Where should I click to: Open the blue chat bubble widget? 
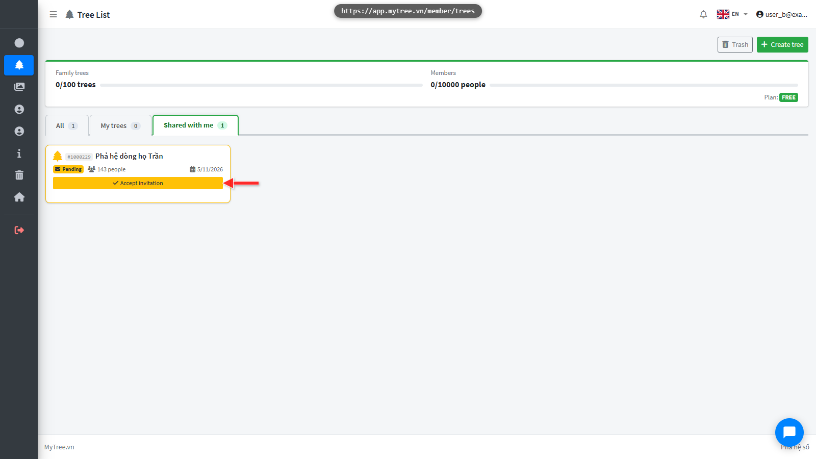pyautogui.click(x=789, y=432)
